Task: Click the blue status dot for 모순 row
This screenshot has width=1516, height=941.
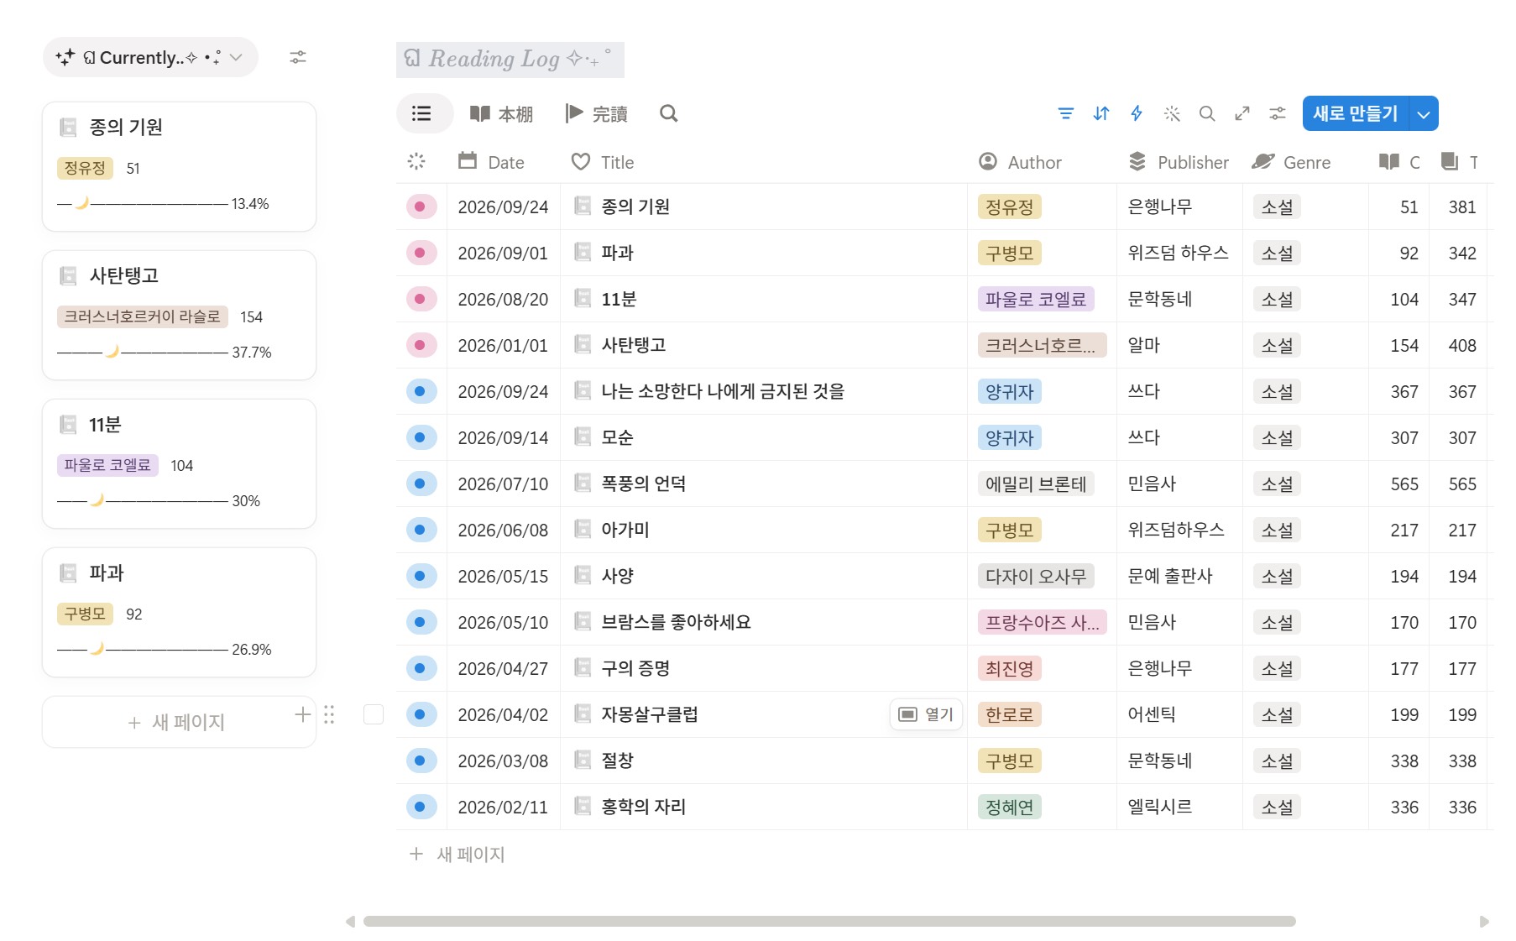Action: click(x=421, y=437)
